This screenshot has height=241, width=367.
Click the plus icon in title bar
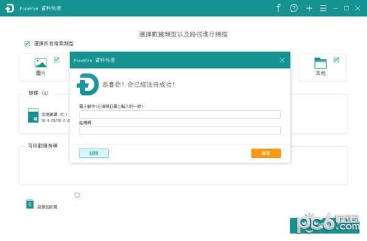click(x=309, y=8)
